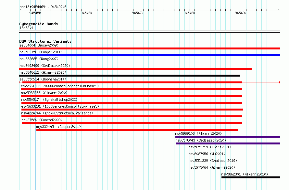Select the small blue nsv5652719 marker
Viewport: 289px width, 190px height.
[x=189, y=150]
